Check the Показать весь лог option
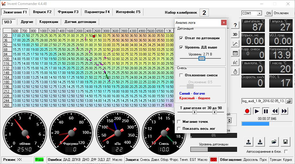Screen dimensions: 295x164 (x=179, y=128)
